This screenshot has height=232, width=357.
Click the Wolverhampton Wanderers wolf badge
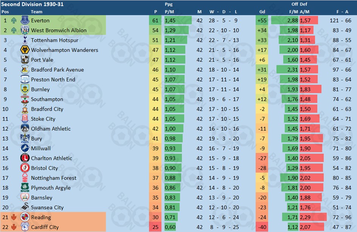(25, 50)
